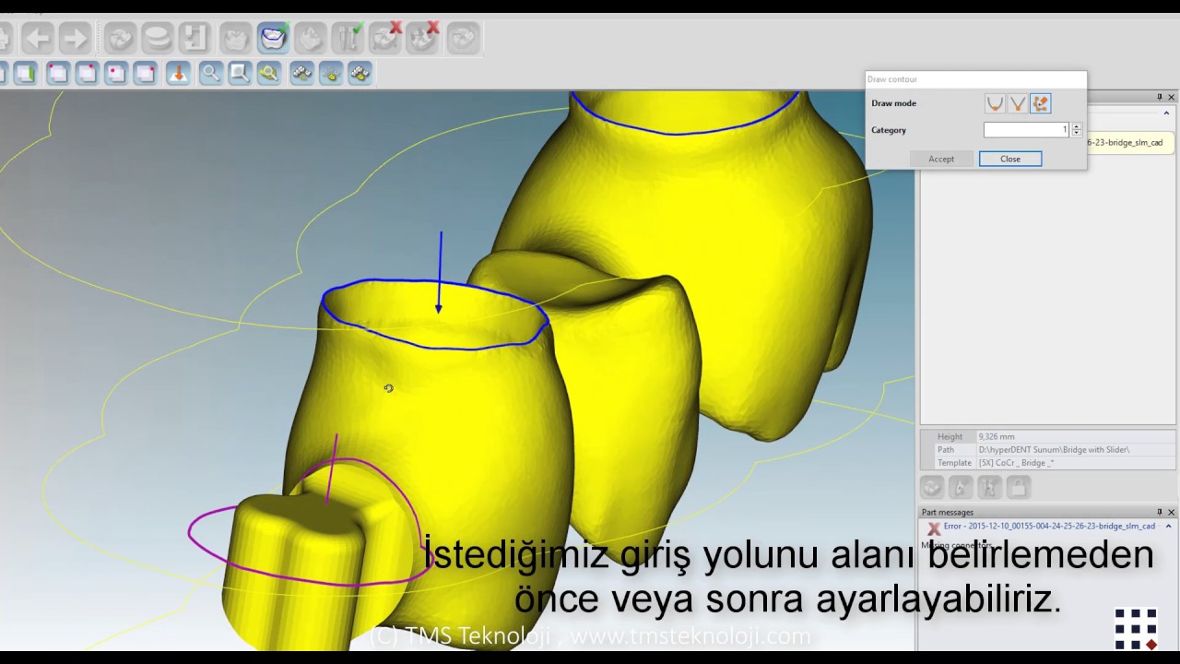Click the greyed implant screw icon below properties
The height and width of the screenshot is (664, 1180).
point(989,487)
